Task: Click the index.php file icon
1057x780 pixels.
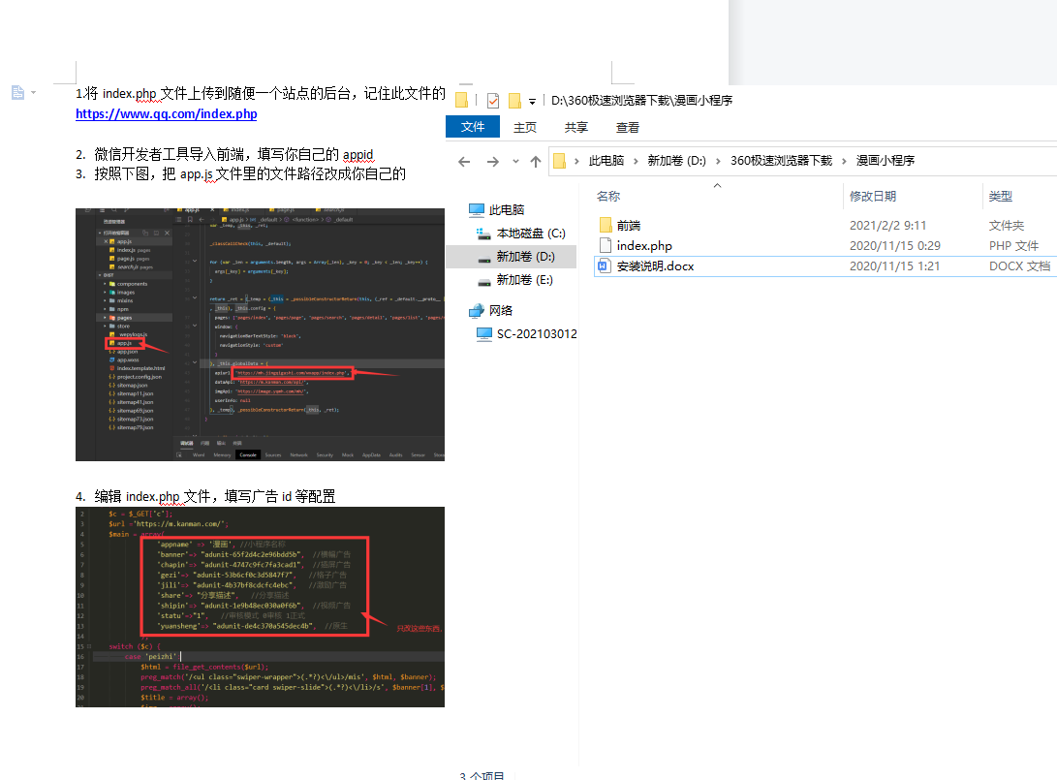Action: pos(606,245)
